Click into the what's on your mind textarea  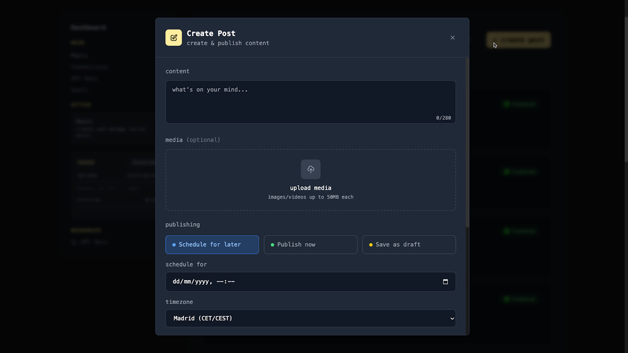click(310, 102)
